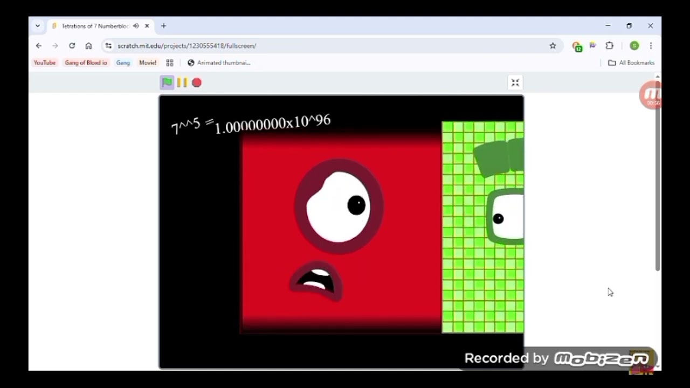This screenshot has height=388, width=690.
Task: Open the YouTube bookmark
Action: (45, 63)
